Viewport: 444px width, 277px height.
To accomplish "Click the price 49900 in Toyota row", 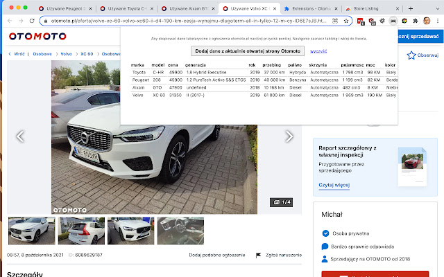I will [176, 72].
